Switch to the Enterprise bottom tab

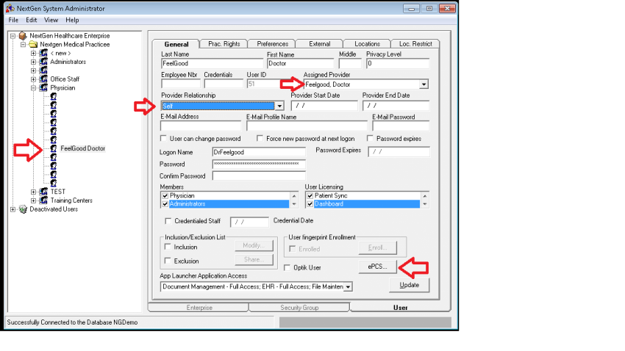[199, 308]
